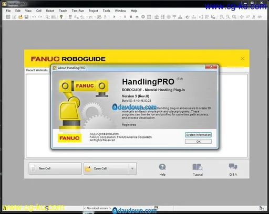Image resolution: width=269 pixels, height=214 pixels.
Task: Open the dropdown arrow beside the play icon
Action: [120, 17]
